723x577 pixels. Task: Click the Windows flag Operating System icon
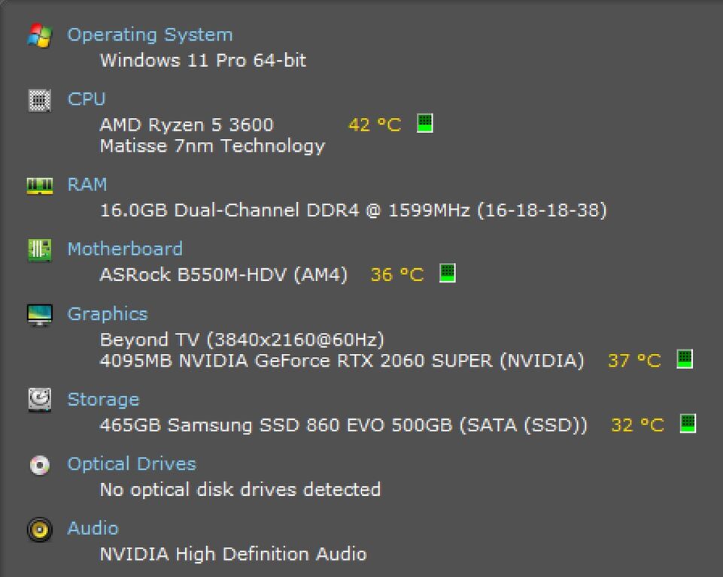[40, 35]
